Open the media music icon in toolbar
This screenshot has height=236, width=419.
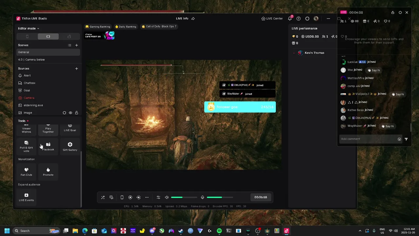111,197
